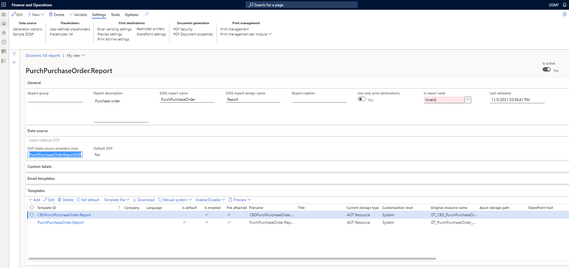Click the action pane search magnifier
The image size is (569, 268).
146,14
